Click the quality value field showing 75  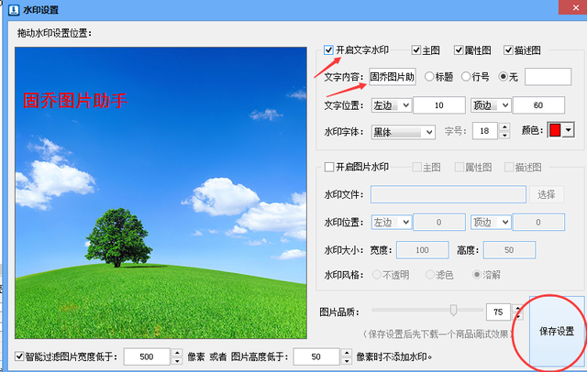pyautogui.click(x=498, y=312)
